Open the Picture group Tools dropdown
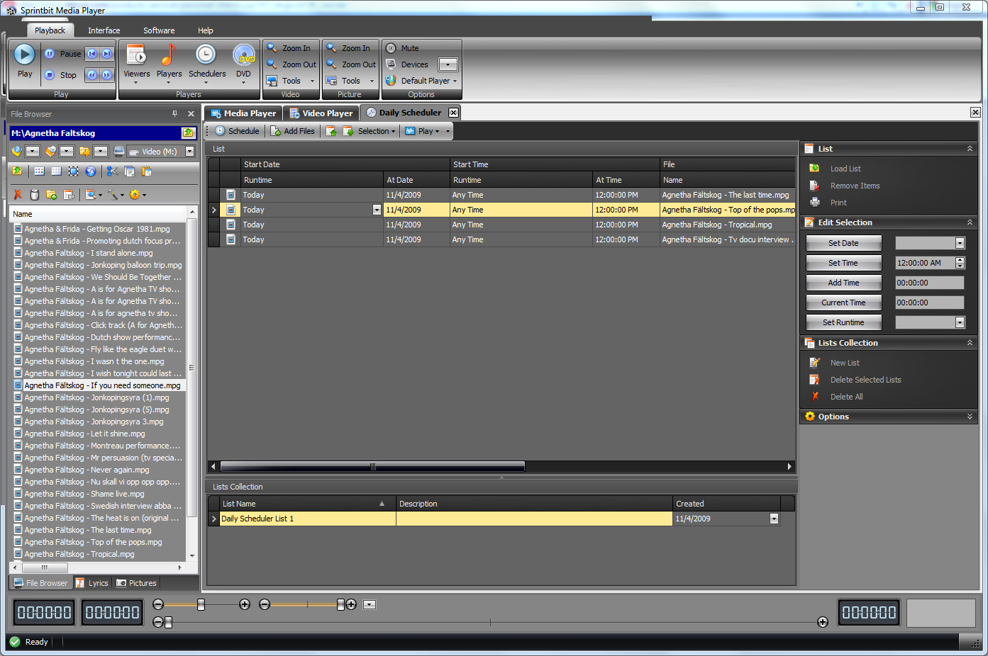This screenshot has height=656, width=988. point(350,81)
